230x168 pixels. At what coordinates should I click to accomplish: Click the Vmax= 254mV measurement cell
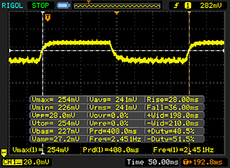coord(58,100)
